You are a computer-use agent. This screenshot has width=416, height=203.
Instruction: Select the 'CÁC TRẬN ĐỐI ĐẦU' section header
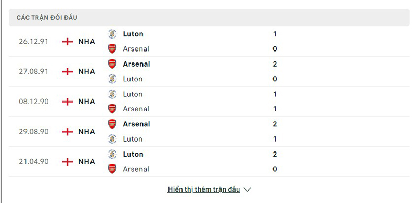(209, 18)
